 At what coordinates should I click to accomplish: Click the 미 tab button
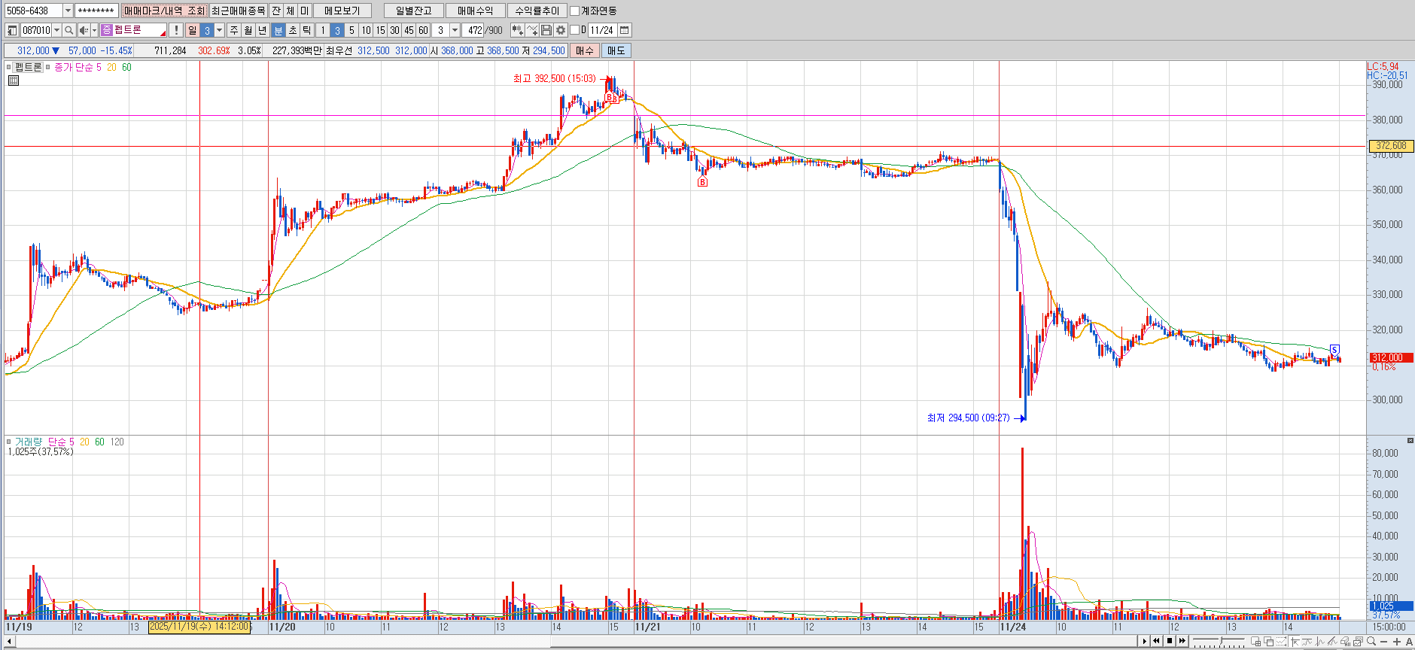[305, 11]
